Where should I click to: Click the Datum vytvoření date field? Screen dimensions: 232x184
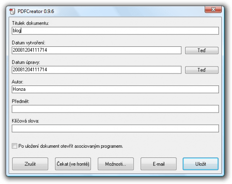[97, 50]
